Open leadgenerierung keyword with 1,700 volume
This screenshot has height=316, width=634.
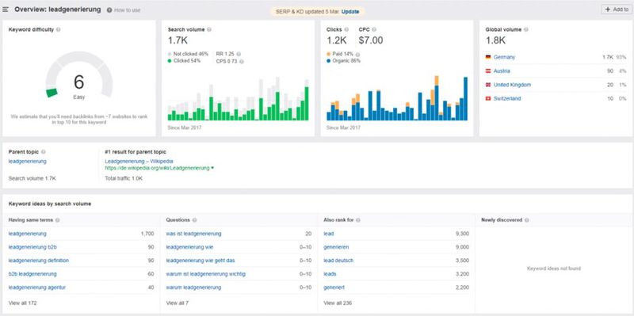[x=28, y=234]
